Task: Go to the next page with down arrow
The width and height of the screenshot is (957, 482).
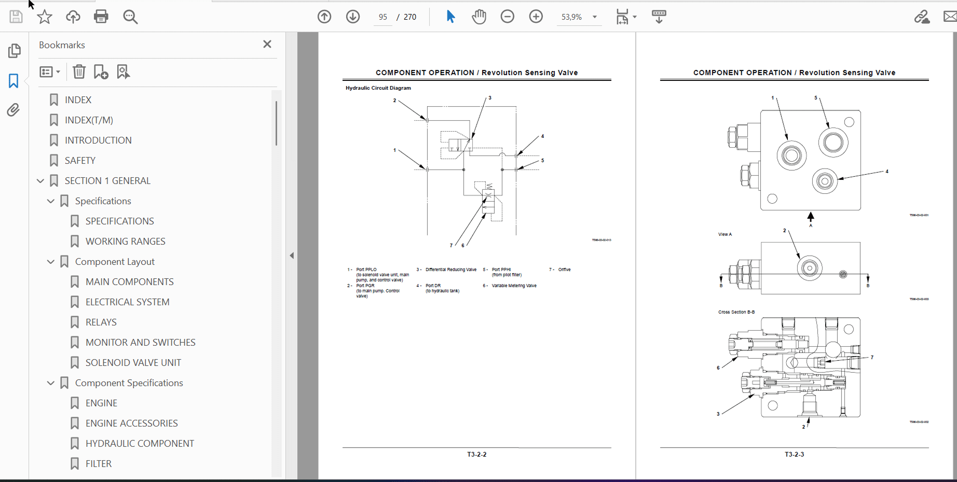Action: click(353, 17)
